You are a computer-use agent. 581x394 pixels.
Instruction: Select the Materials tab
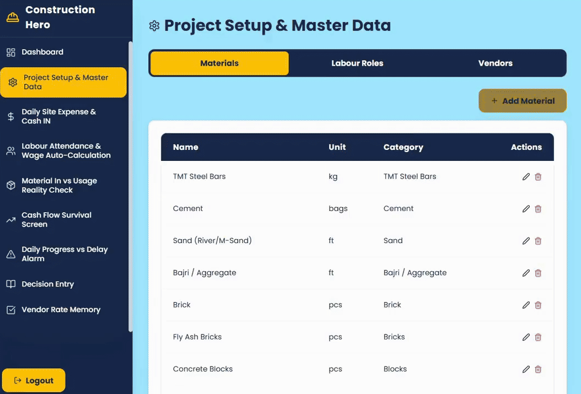coord(219,63)
